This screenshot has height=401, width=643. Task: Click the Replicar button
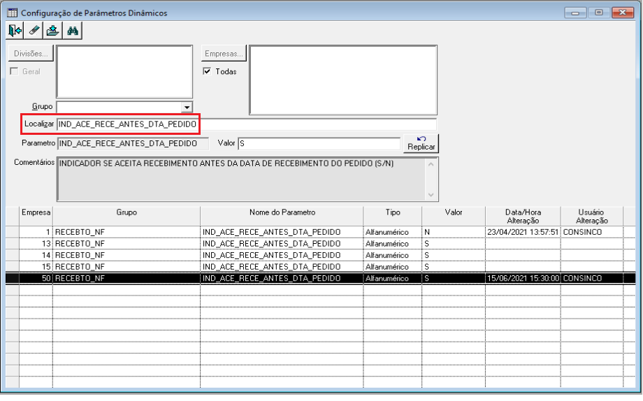click(x=421, y=143)
